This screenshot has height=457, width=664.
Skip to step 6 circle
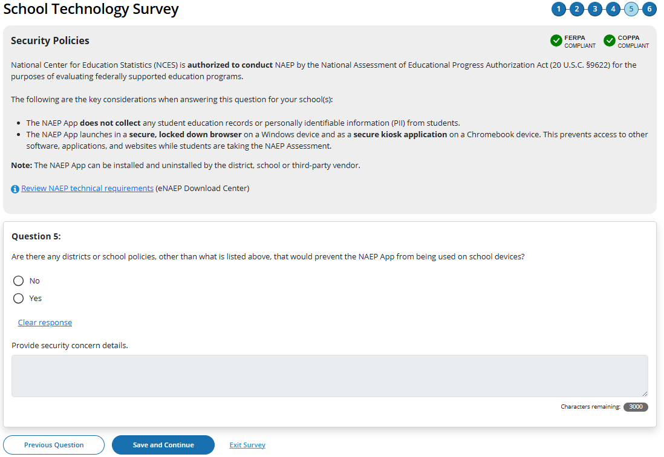pyautogui.click(x=649, y=9)
